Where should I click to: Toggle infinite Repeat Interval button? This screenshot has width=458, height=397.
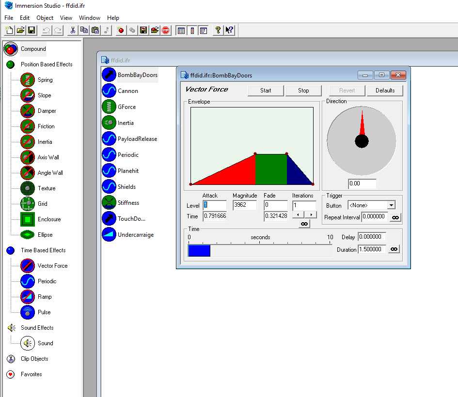click(395, 217)
